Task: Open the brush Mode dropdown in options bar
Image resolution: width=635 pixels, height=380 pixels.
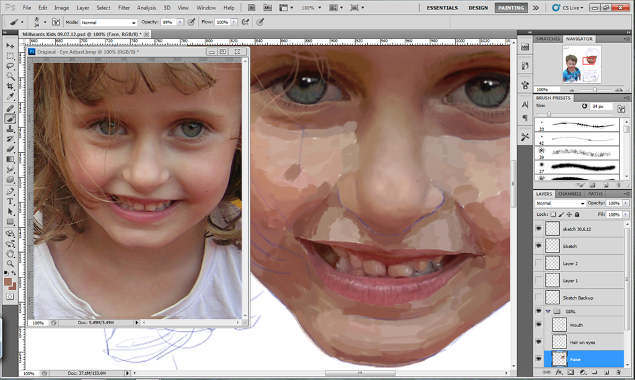Action: (x=108, y=22)
